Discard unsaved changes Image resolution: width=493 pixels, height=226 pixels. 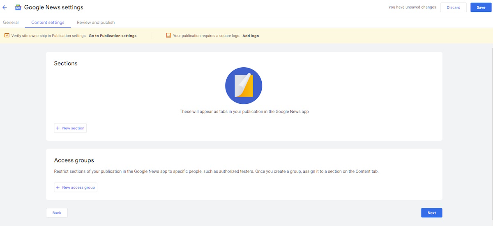point(453,7)
